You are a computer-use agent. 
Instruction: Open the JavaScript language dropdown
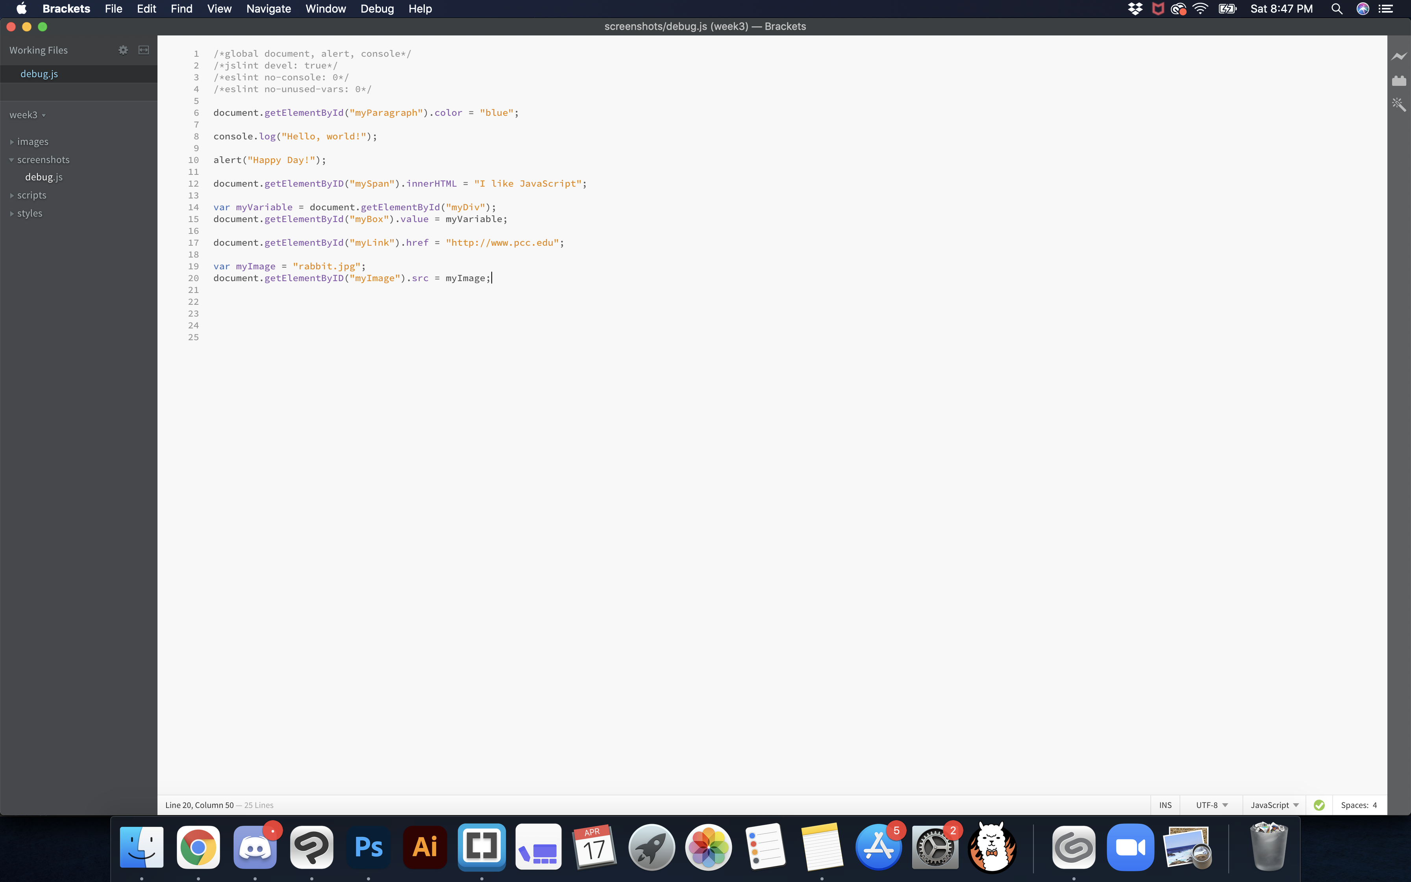point(1274,805)
